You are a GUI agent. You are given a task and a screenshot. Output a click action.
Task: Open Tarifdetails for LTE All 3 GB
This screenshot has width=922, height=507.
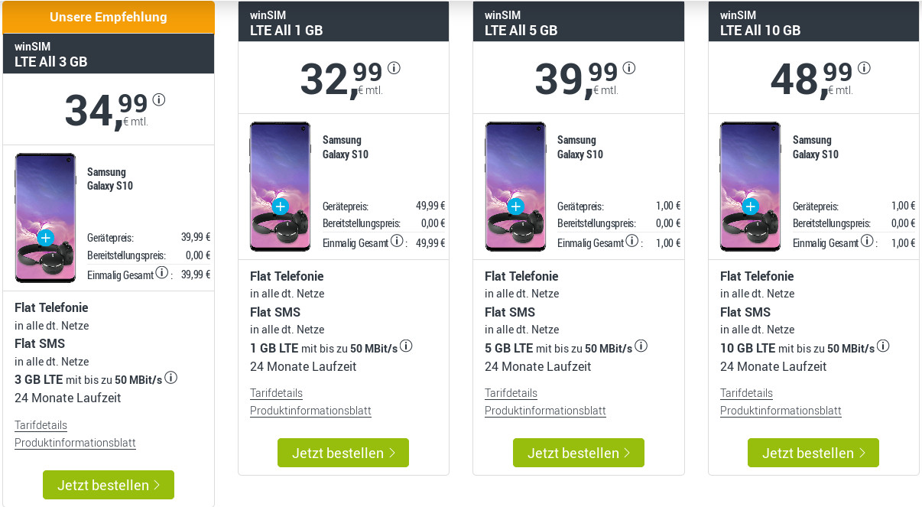click(x=41, y=425)
